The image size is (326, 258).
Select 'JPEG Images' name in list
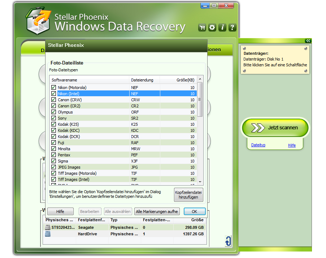tap(69, 167)
